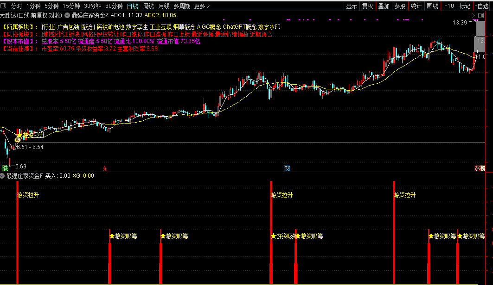Click the 统计 statistics button
Screen dimensions: 493x285
click(416, 6)
